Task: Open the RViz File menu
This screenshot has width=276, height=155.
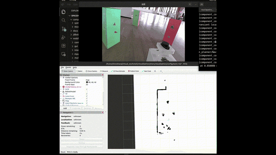Action: click(x=62, y=68)
